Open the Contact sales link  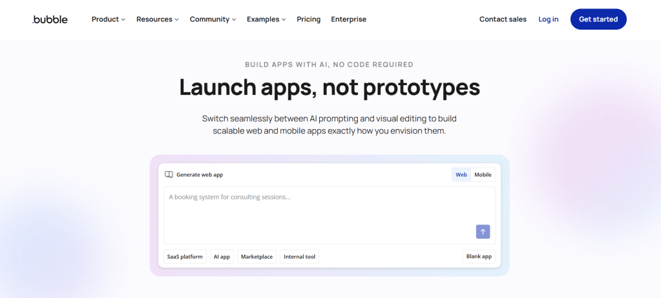[x=503, y=19]
